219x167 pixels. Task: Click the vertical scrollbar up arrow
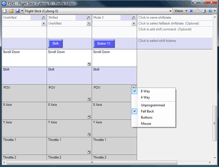click(215, 17)
